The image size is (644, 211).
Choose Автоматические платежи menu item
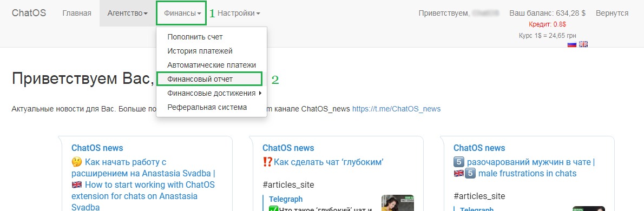coord(212,65)
